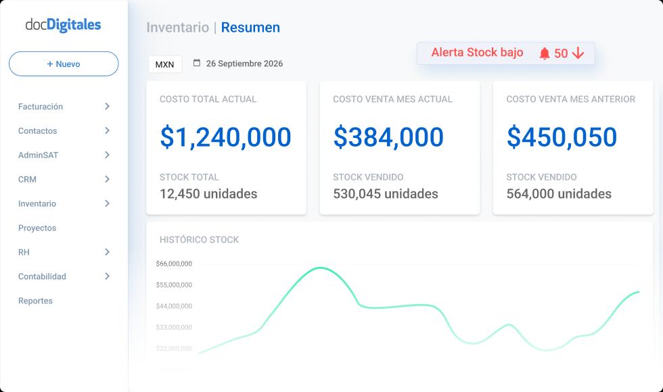This screenshot has height=392, width=663.
Task: Click the COSTO TOTAL ACTUAL label
Action: tap(208, 99)
